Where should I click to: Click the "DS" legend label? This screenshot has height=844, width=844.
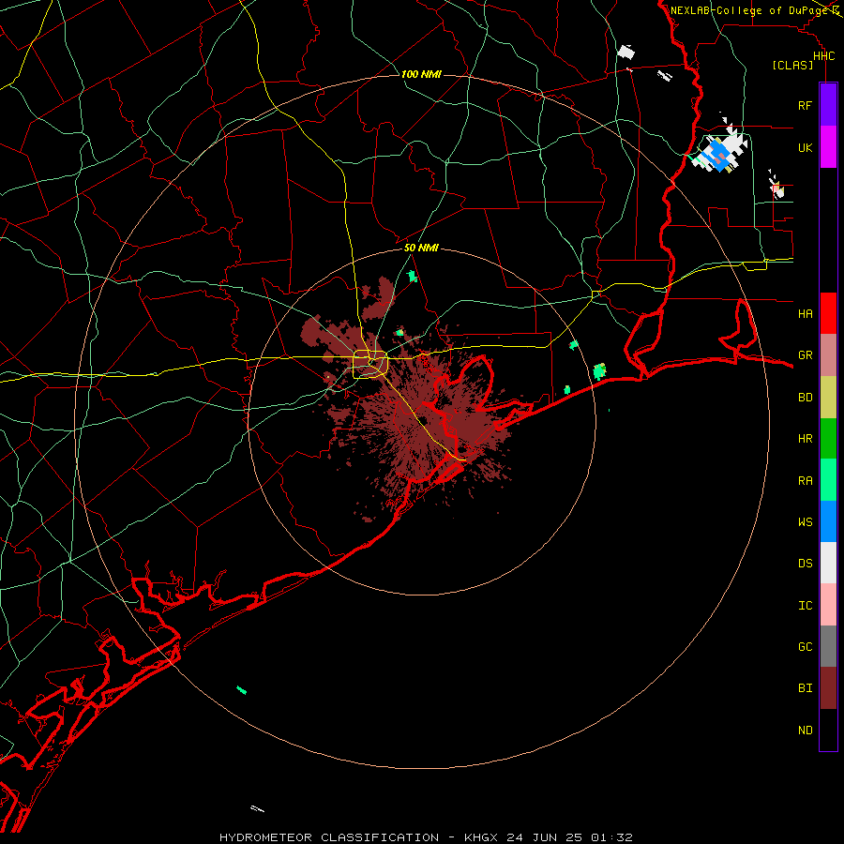pyautogui.click(x=805, y=564)
